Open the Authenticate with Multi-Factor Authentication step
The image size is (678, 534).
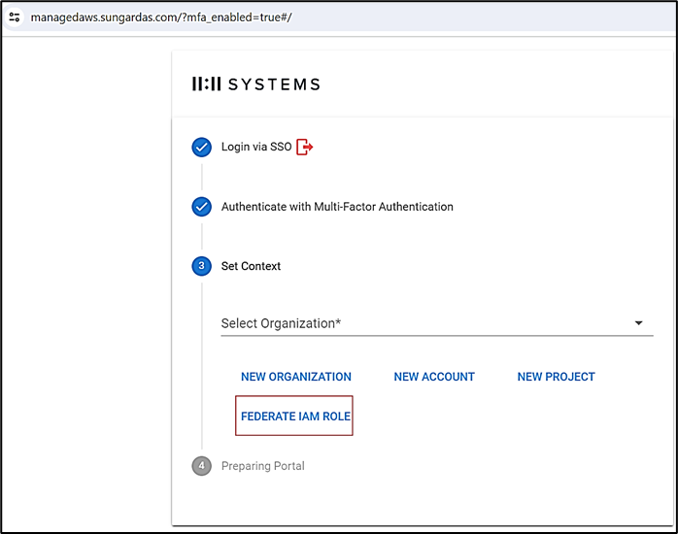pos(337,207)
